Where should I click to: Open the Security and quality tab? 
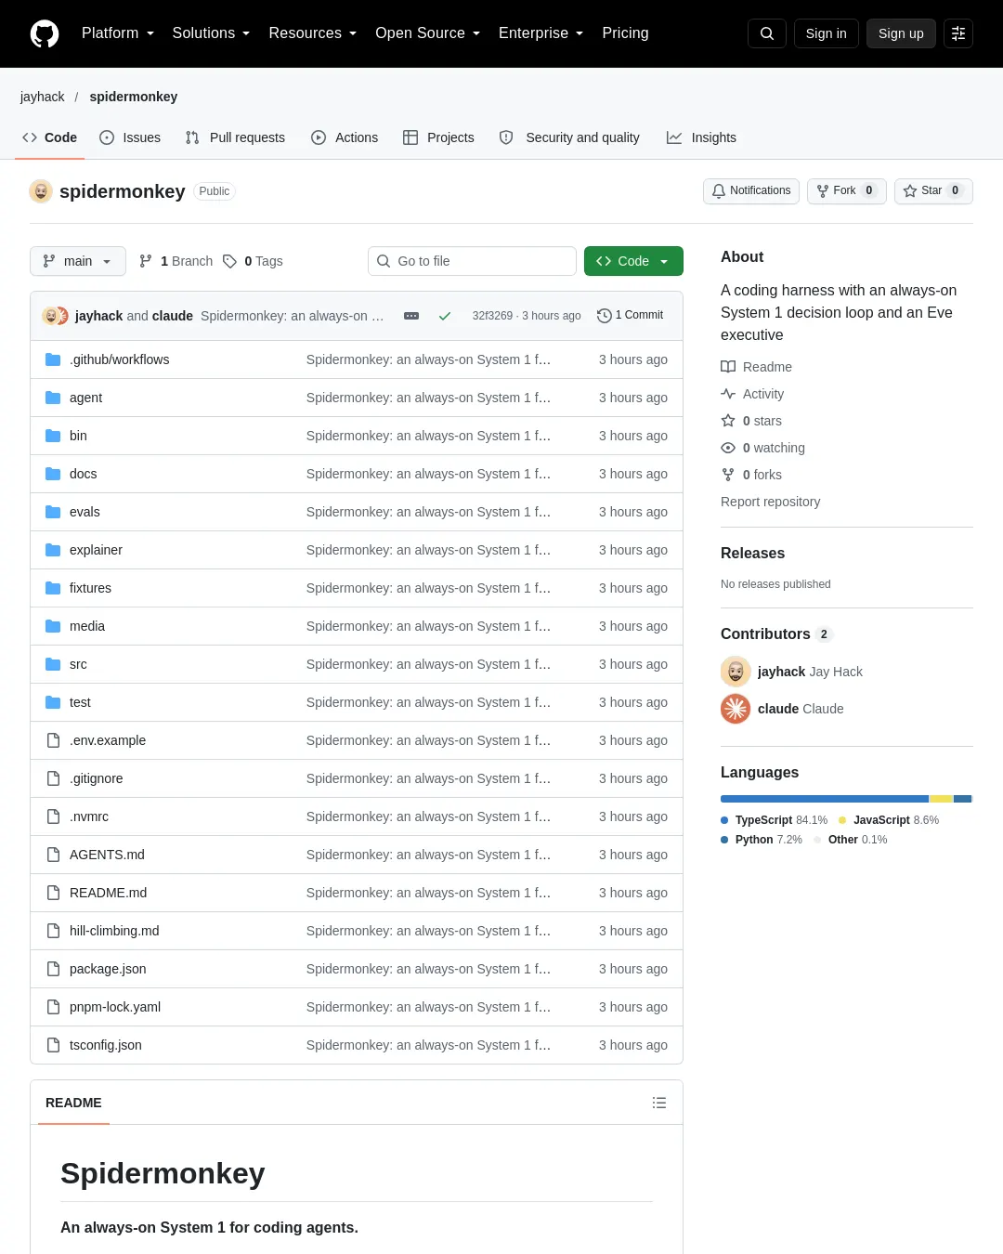click(x=569, y=137)
